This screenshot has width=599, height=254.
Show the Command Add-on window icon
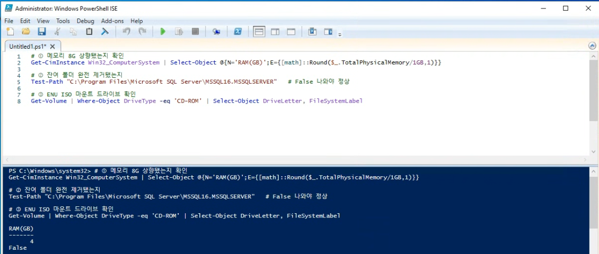point(313,32)
